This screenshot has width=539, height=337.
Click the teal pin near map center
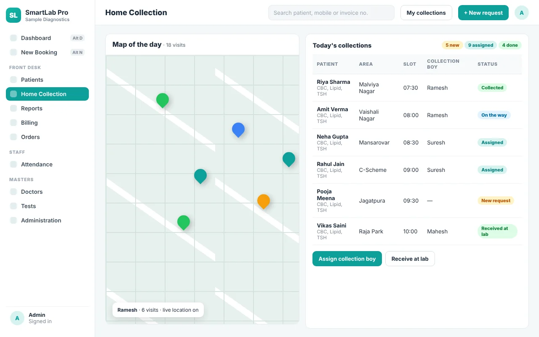pyautogui.click(x=200, y=176)
